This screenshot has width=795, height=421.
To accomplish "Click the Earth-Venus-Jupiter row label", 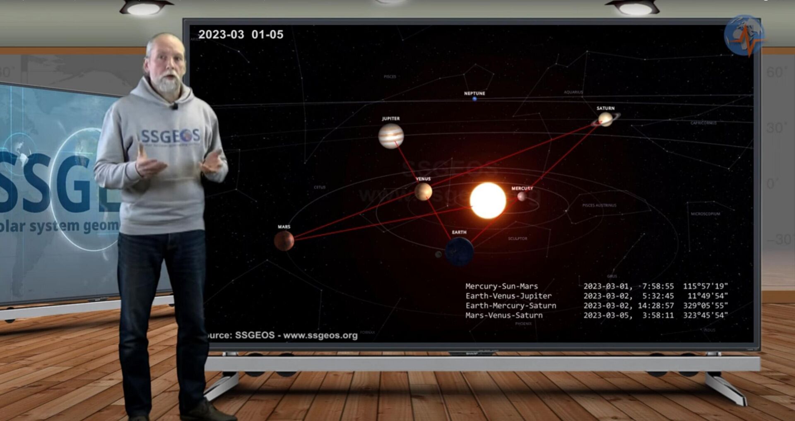I will pyautogui.click(x=508, y=296).
